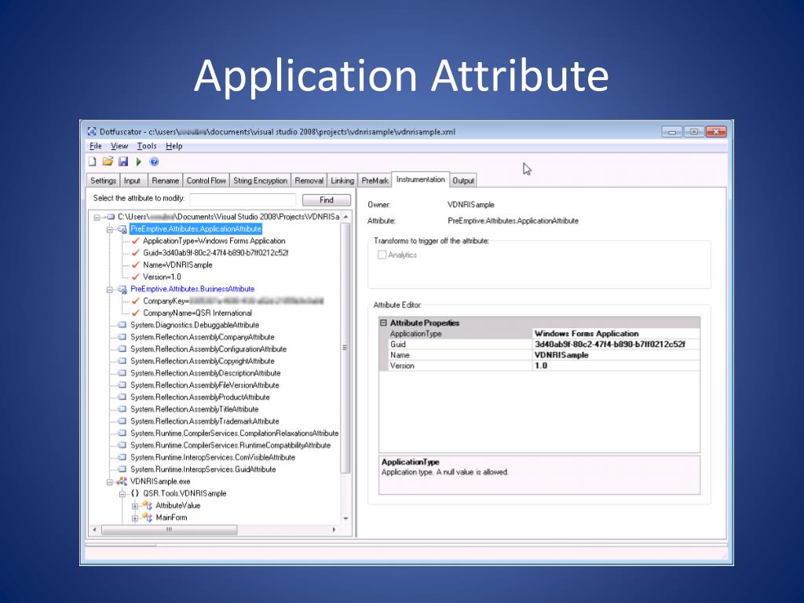Switch to the Output tab
Image resolution: width=804 pixels, height=603 pixels.
point(463,181)
